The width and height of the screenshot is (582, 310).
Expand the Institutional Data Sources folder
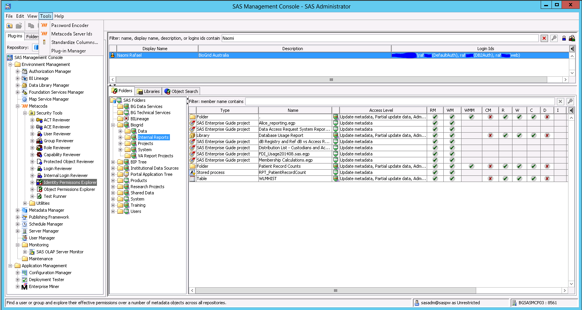point(113,168)
